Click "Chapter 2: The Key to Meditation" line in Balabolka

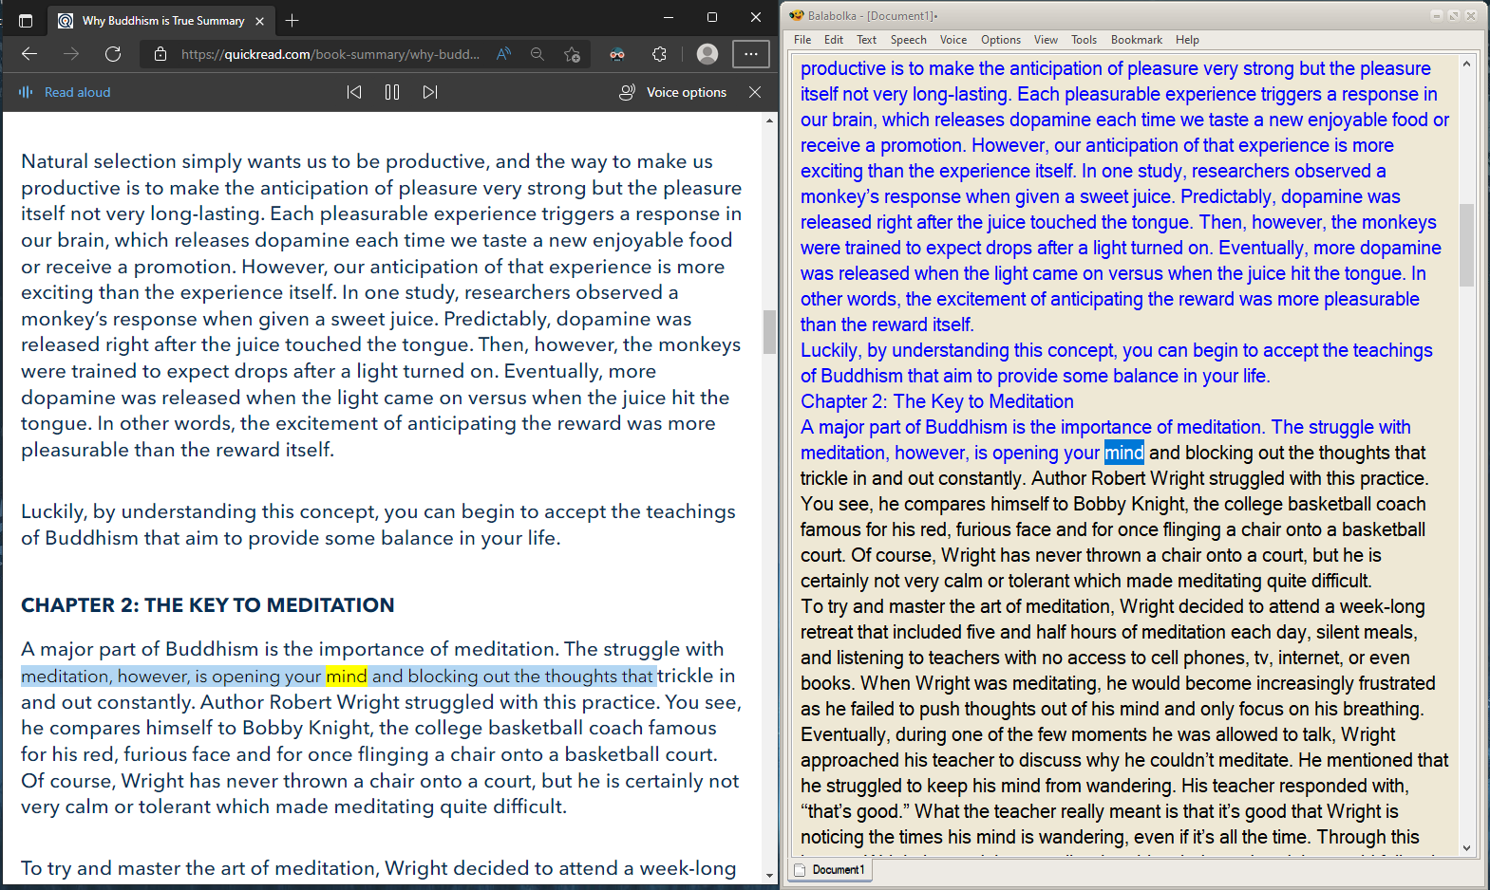coord(937,401)
